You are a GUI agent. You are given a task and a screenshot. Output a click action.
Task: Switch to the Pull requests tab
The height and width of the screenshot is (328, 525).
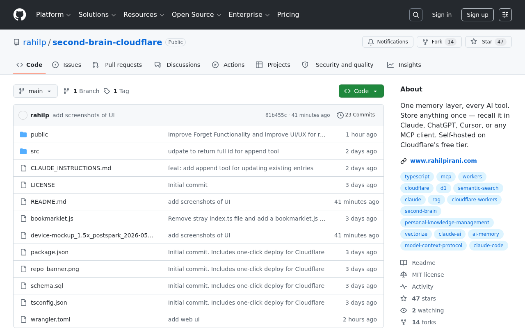117,65
